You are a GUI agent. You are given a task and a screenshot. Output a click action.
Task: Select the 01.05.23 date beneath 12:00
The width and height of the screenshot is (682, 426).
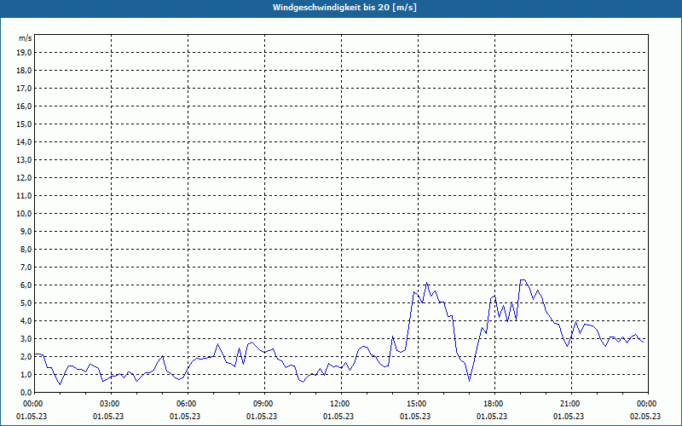pyautogui.click(x=338, y=417)
